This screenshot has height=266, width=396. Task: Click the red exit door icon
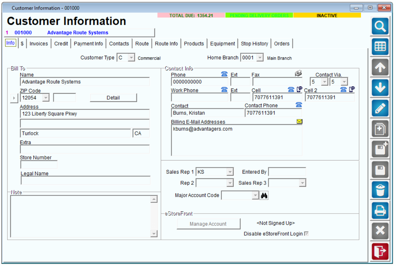(x=380, y=252)
